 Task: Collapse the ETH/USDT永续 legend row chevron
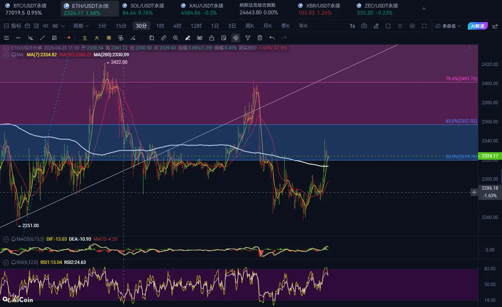pos(6,48)
